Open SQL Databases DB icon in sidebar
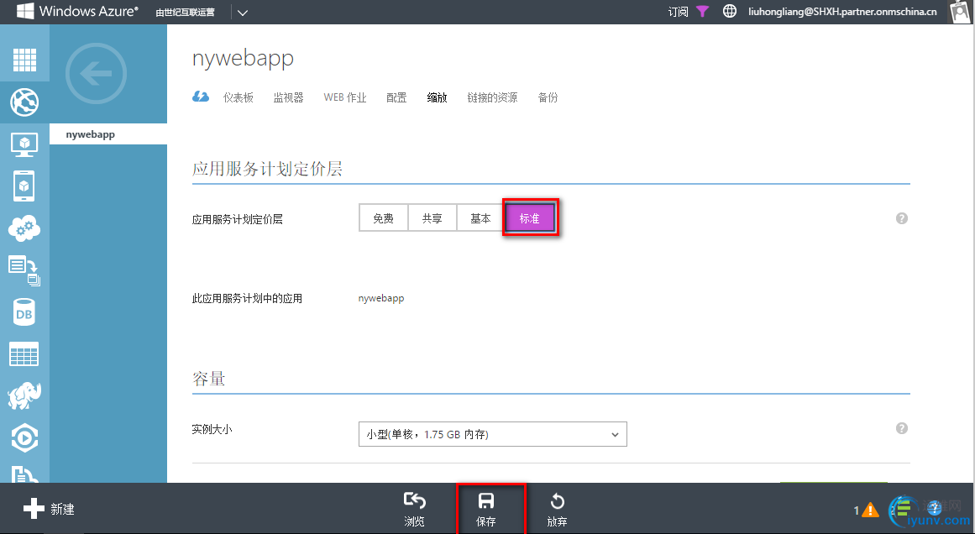This screenshot has width=975, height=534. click(x=24, y=312)
